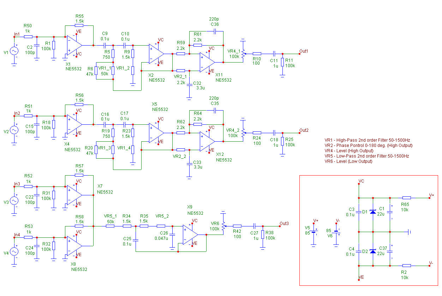Click the V4 AC voltage source symbol
Image resolution: width=442 pixels, height=296 pixels.
(x=14, y=251)
